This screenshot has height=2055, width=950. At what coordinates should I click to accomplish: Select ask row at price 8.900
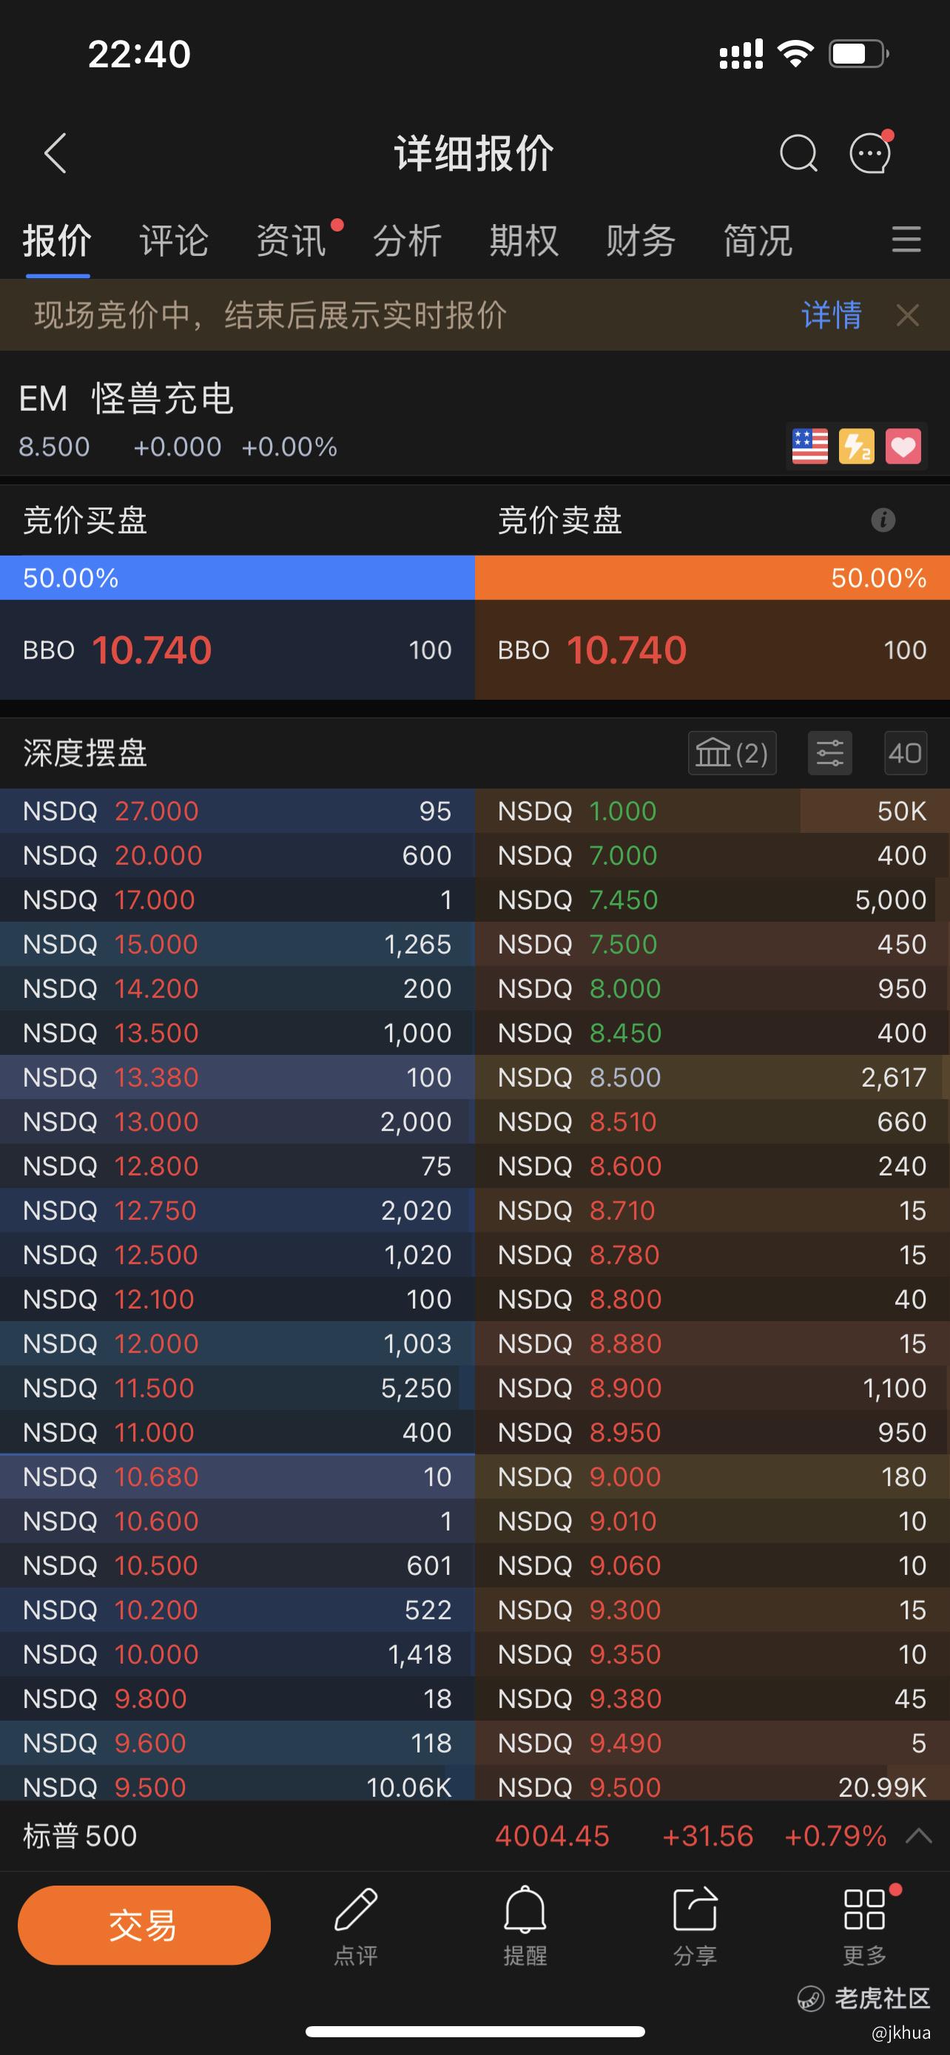(x=712, y=1388)
